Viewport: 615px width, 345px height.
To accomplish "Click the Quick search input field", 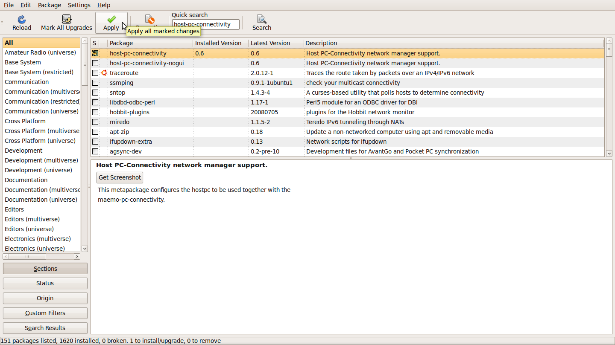I will [205, 24].
